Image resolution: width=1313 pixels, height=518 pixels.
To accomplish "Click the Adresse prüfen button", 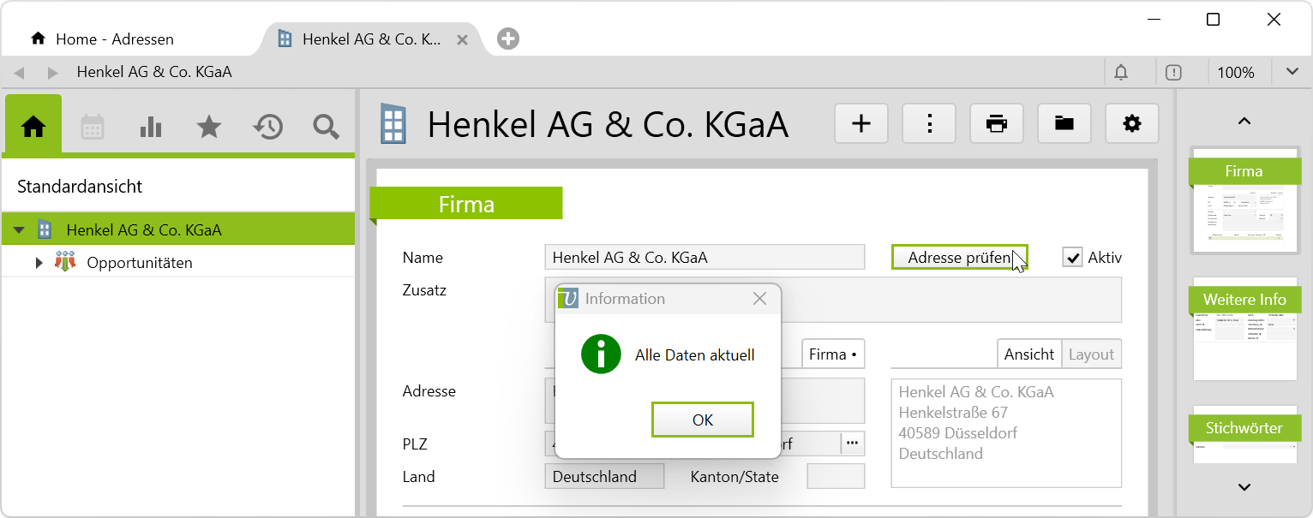I will pyautogui.click(x=958, y=258).
